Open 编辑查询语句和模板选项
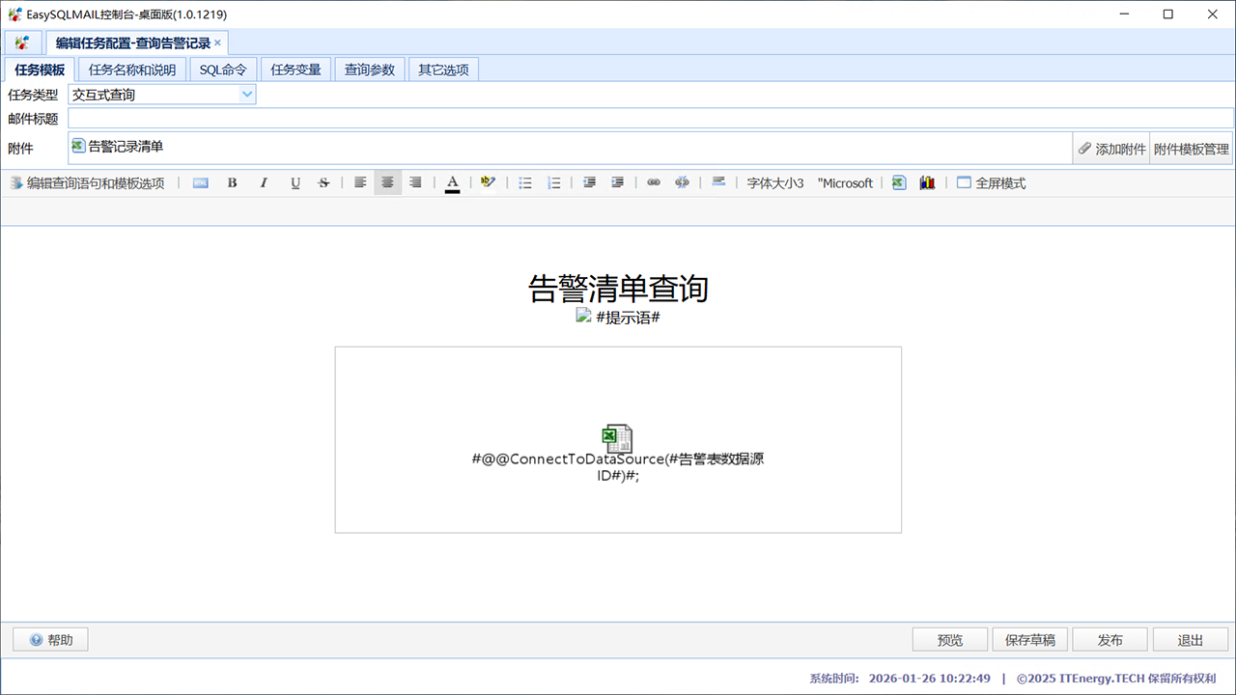 87,182
